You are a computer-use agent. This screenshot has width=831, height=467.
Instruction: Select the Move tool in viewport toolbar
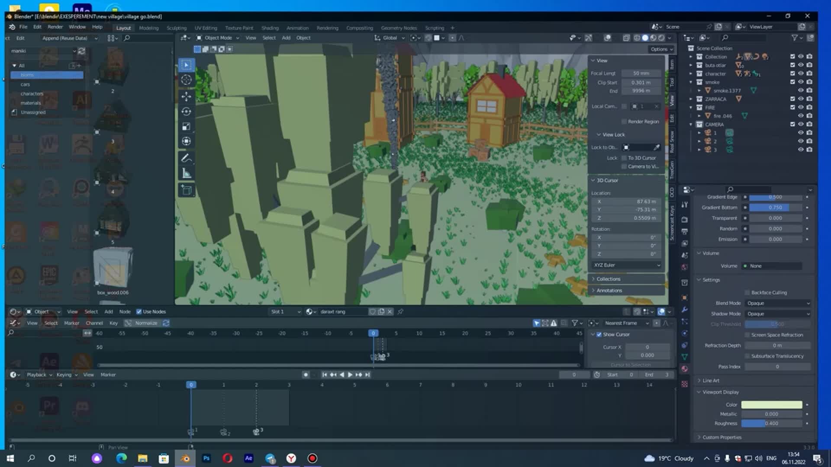coord(186,96)
